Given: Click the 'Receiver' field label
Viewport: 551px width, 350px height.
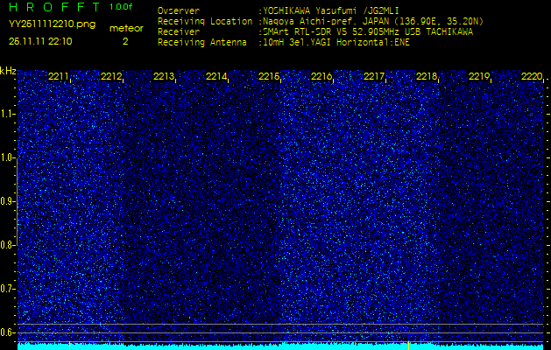Looking at the screenshot, I should [179, 32].
